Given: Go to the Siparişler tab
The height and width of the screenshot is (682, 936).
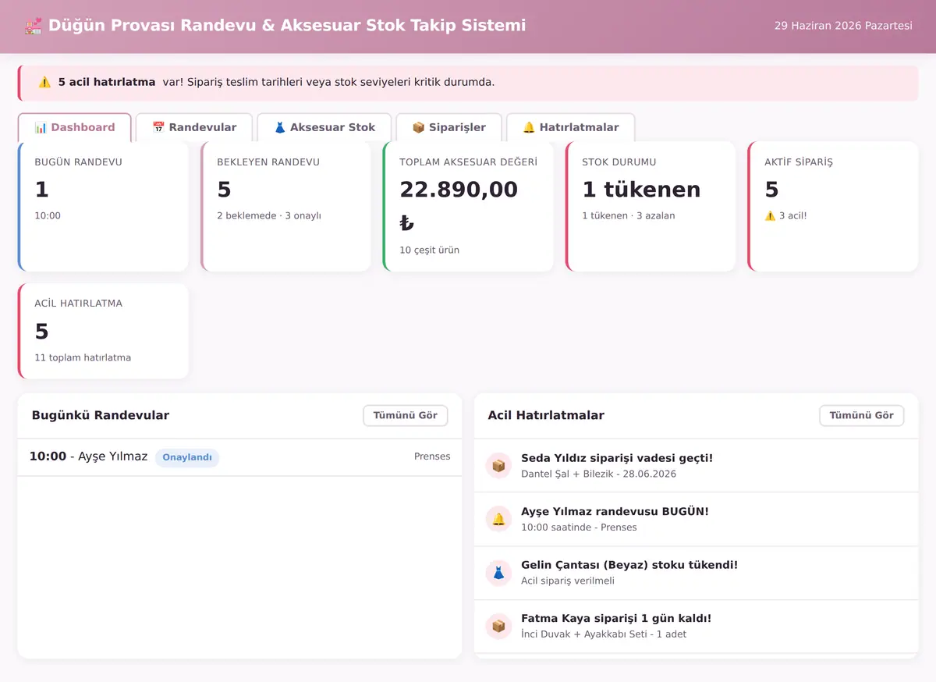Looking at the screenshot, I should (448, 127).
